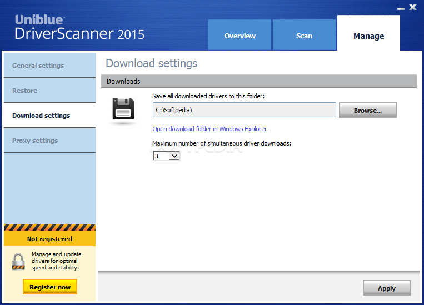The width and height of the screenshot is (424, 305).
Task: Select Download settings in sidebar
Action: [x=50, y=116]
